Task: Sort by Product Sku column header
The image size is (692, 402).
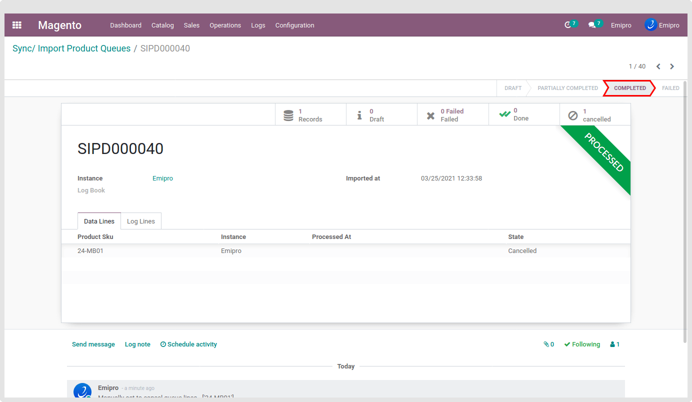Action: [x=95, y=236]
